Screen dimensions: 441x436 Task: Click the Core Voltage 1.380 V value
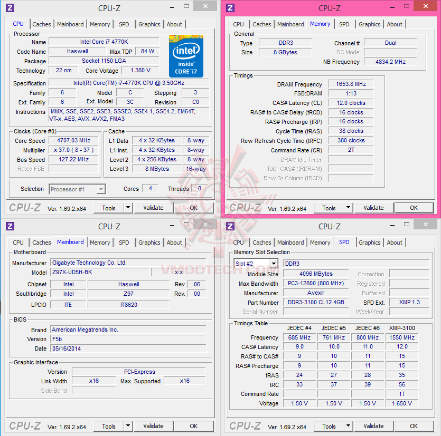coord(140,70)
